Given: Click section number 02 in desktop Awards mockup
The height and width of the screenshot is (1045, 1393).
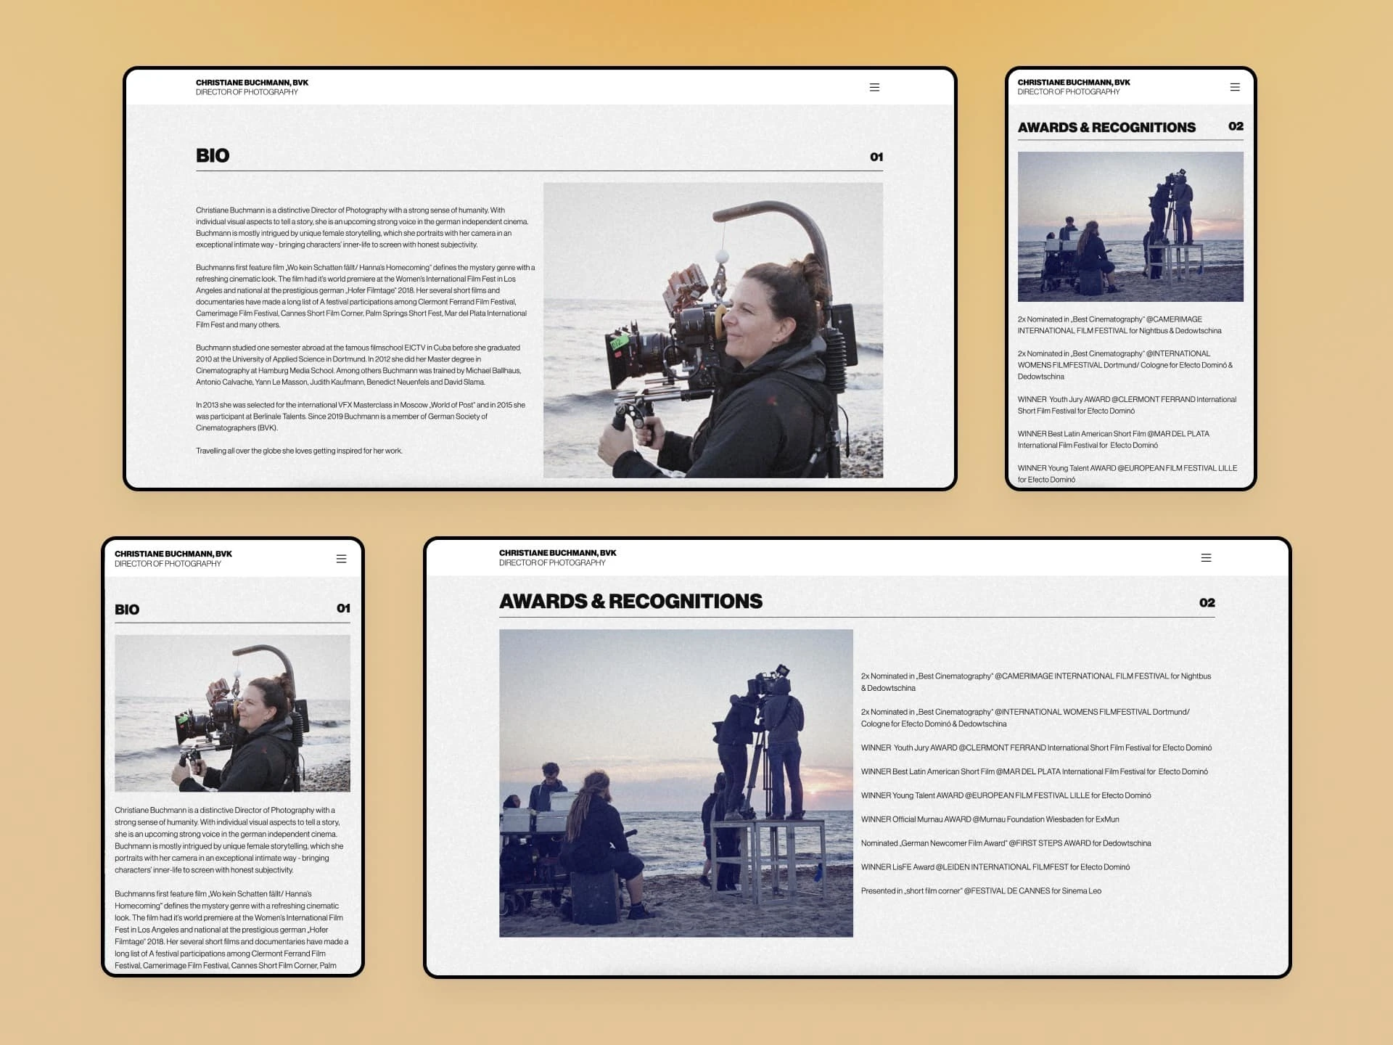Looking at the screenshot, I should [x=1207, y=603].
